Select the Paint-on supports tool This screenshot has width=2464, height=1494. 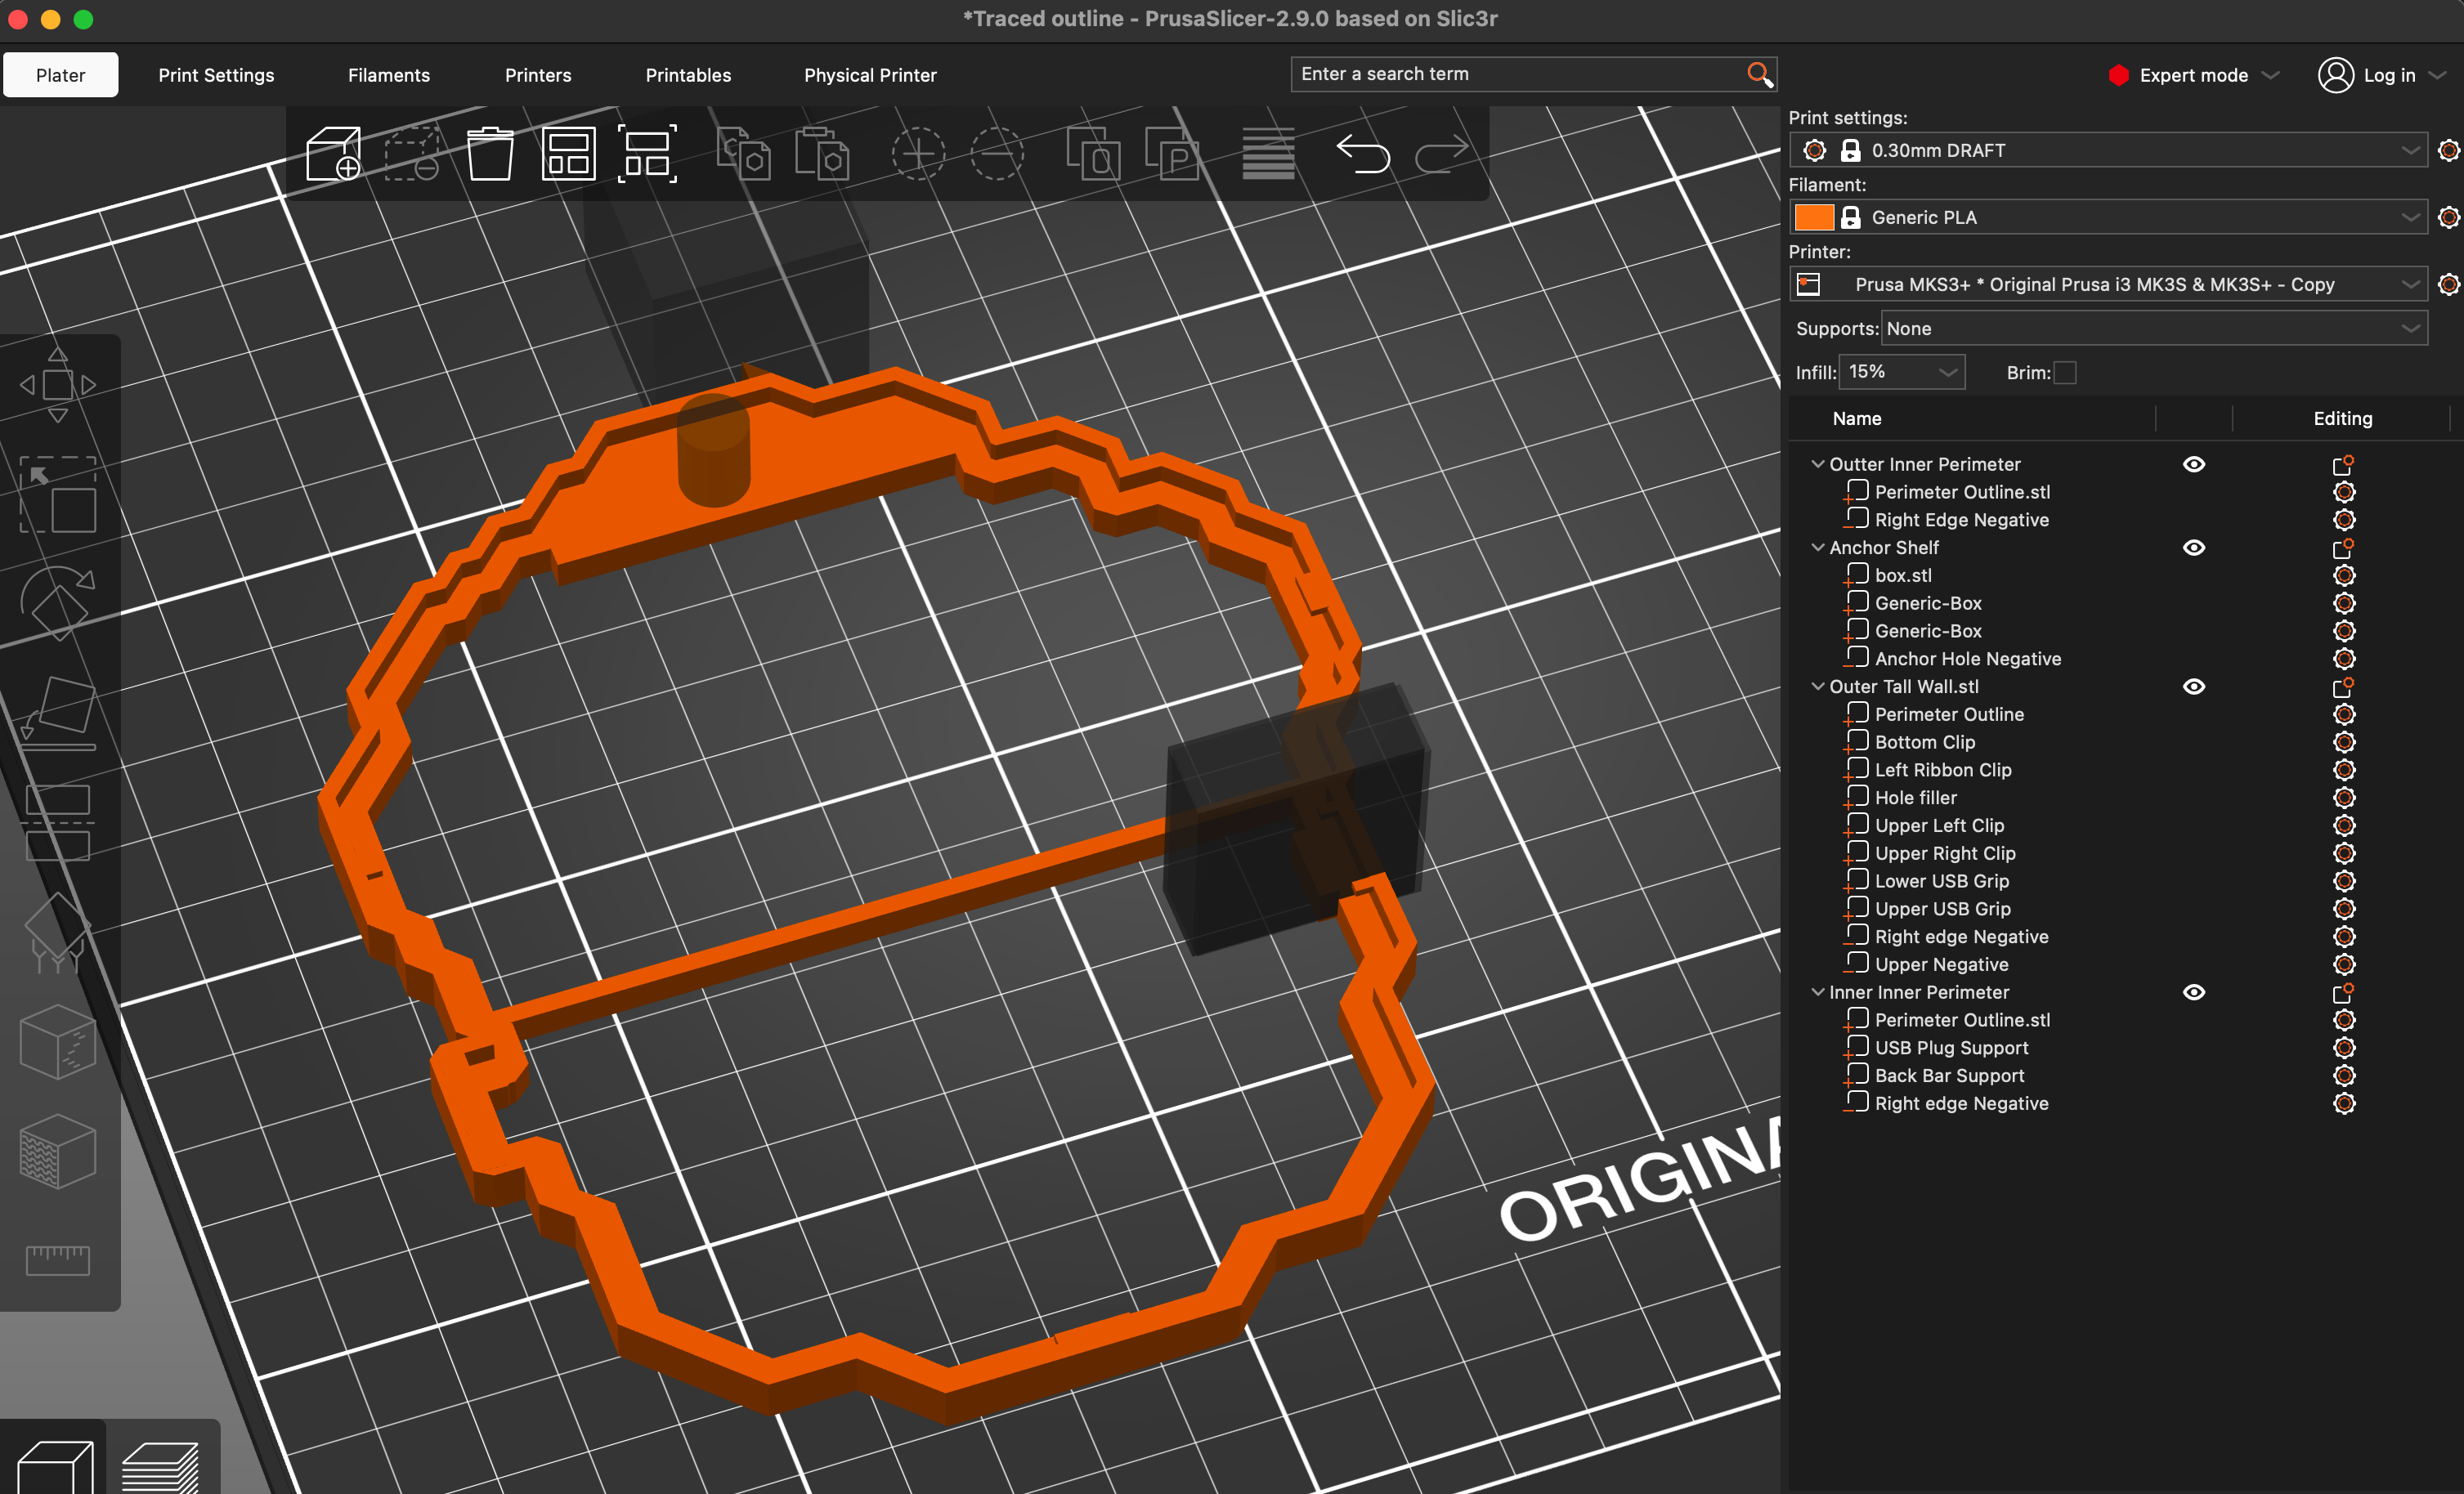pos(58,932)
